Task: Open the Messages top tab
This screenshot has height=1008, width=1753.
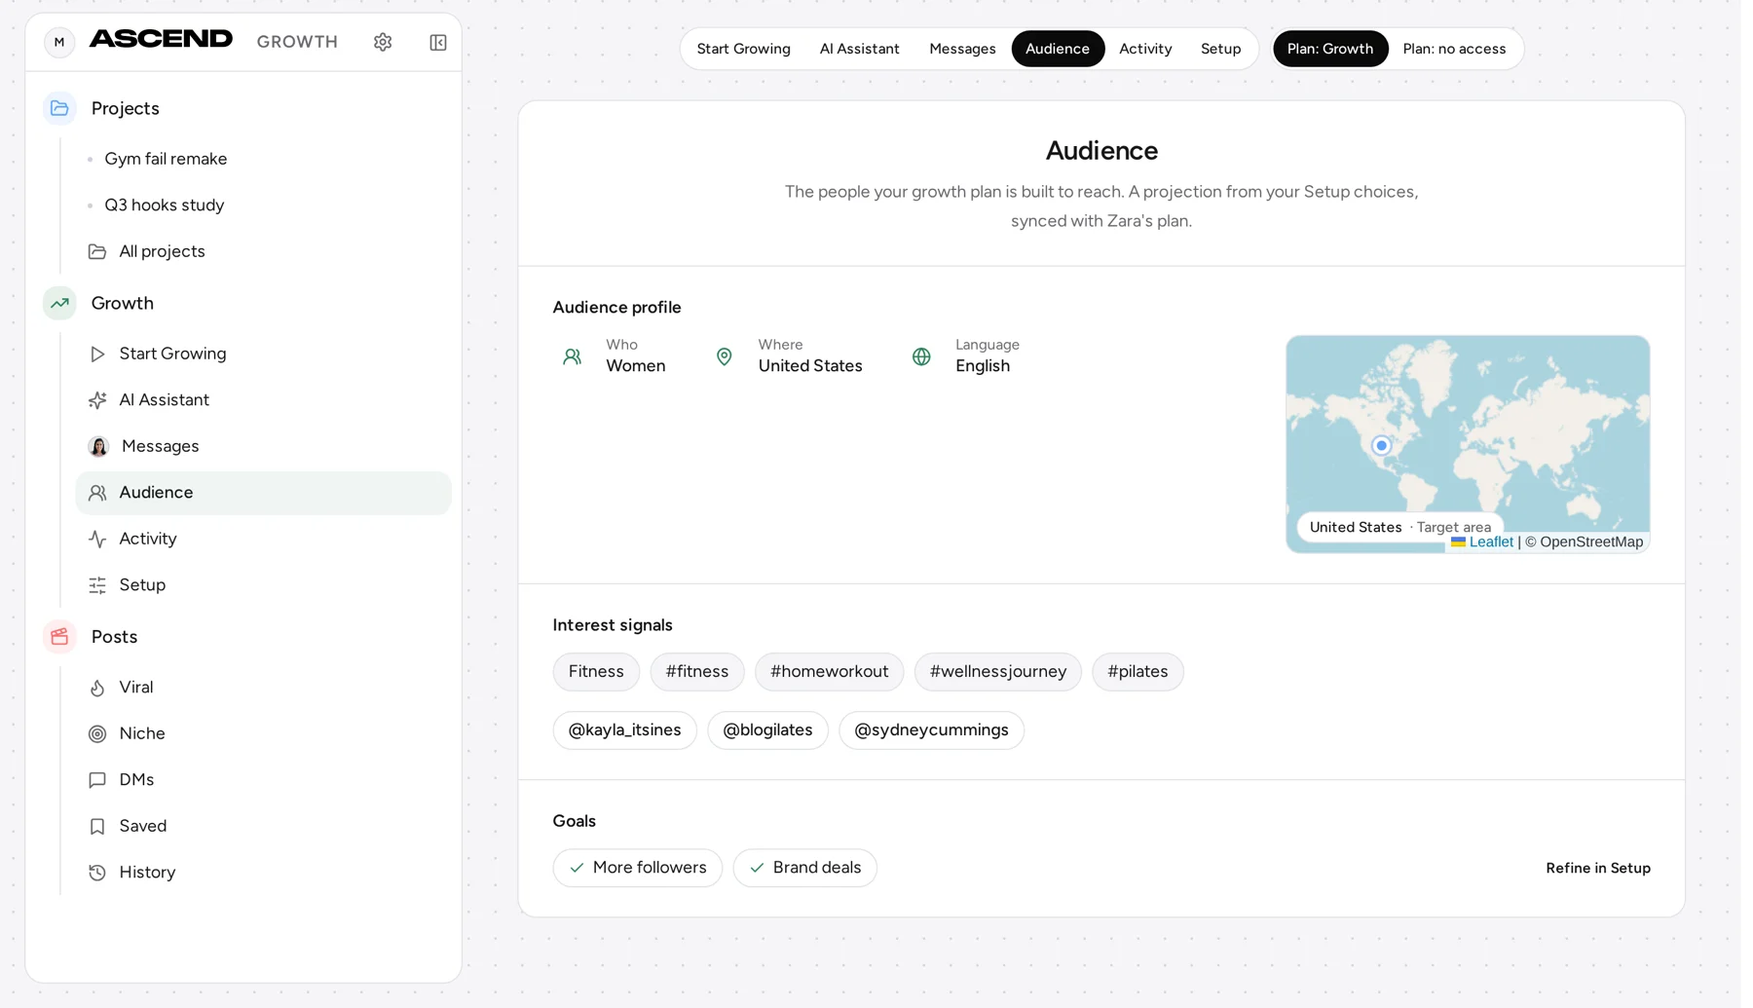Action: pyautogui.click(x=962, y=49)
